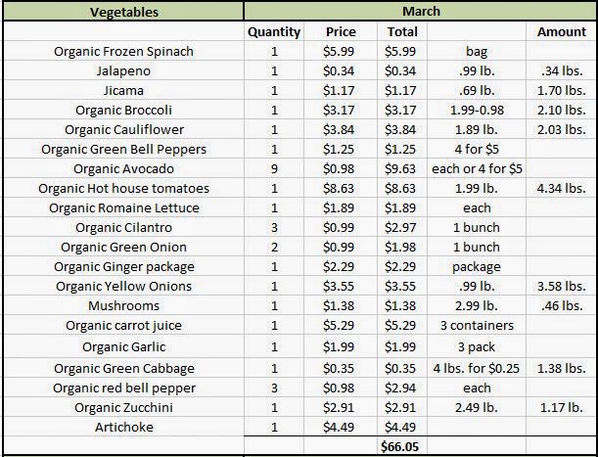This screenshot has width=598, height=457.
Task: Click the Mushrooms row label
Action: pos(123,305)
